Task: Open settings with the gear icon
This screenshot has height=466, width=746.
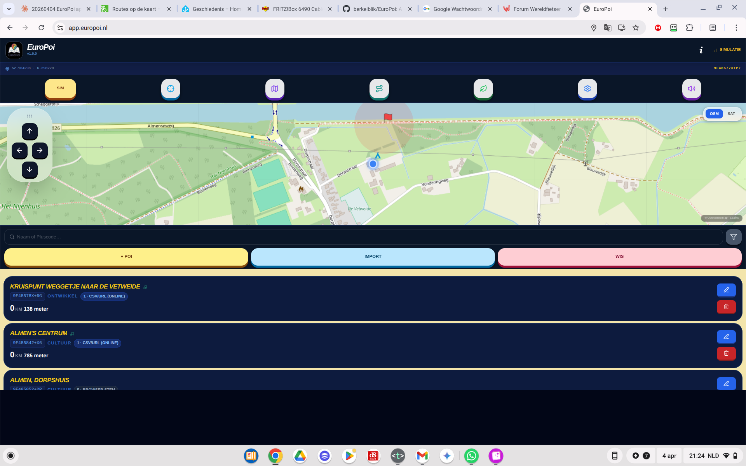Action: tap(587, 89)
